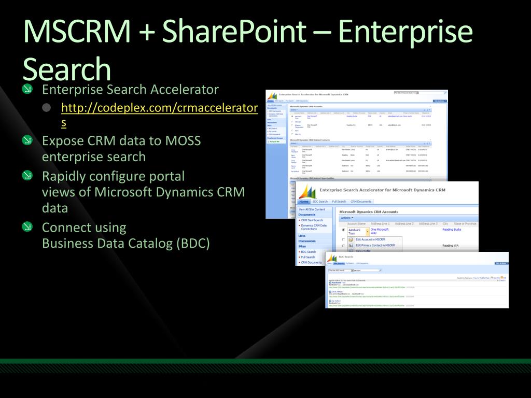
Task: Click the Discussions sidebar heading
Action: 307,241
